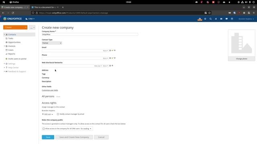Open Invoices in the sidebar
Image resolution: width=257 pixels, height=144 pixels.
12,46
